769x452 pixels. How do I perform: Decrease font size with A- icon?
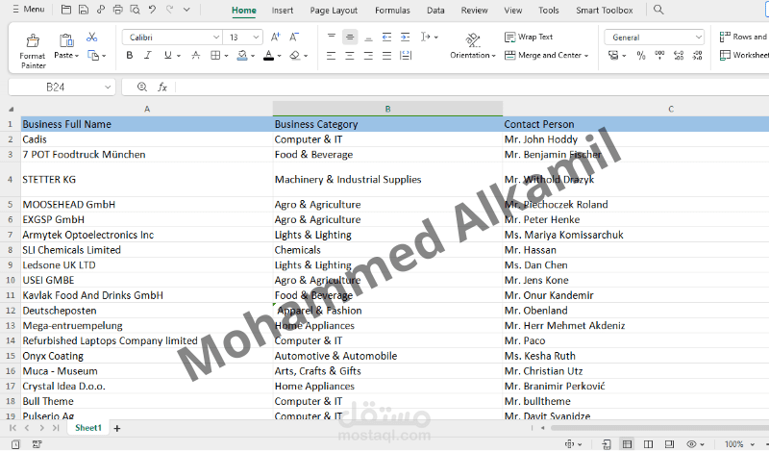tap(294, 37)
